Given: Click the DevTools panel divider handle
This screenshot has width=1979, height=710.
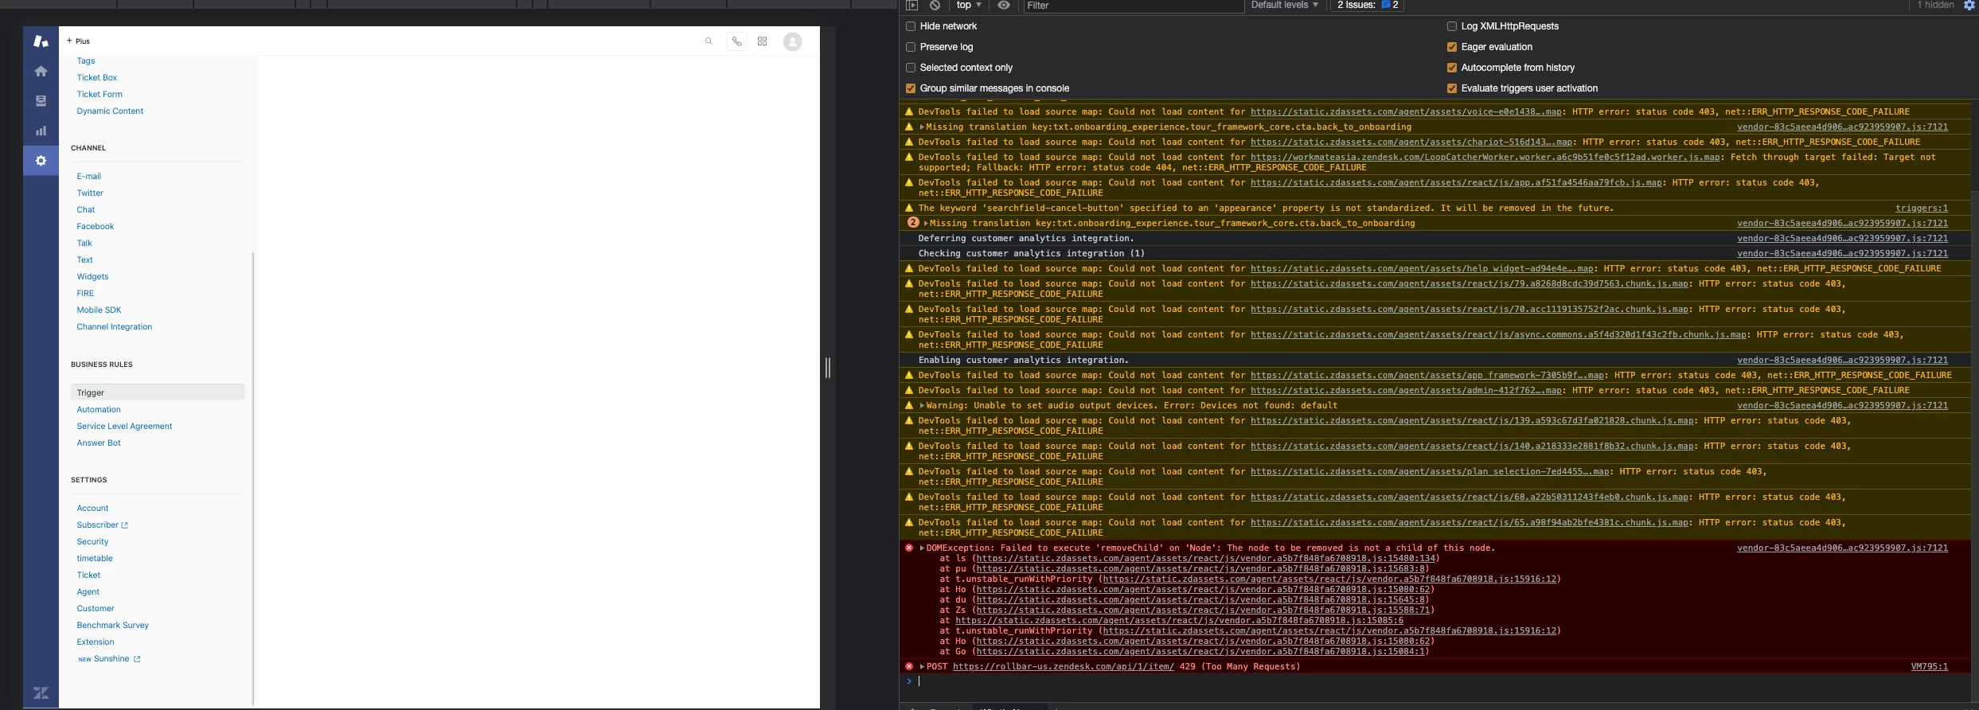Looking at the screenshot, I should click(828, 367).
